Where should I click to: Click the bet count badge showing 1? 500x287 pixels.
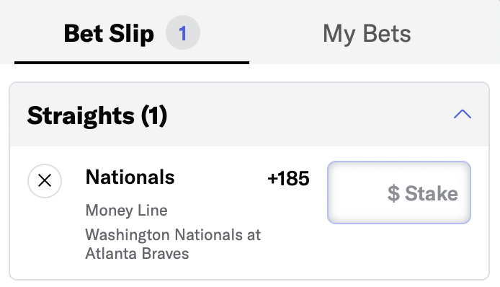pos(183,32)
